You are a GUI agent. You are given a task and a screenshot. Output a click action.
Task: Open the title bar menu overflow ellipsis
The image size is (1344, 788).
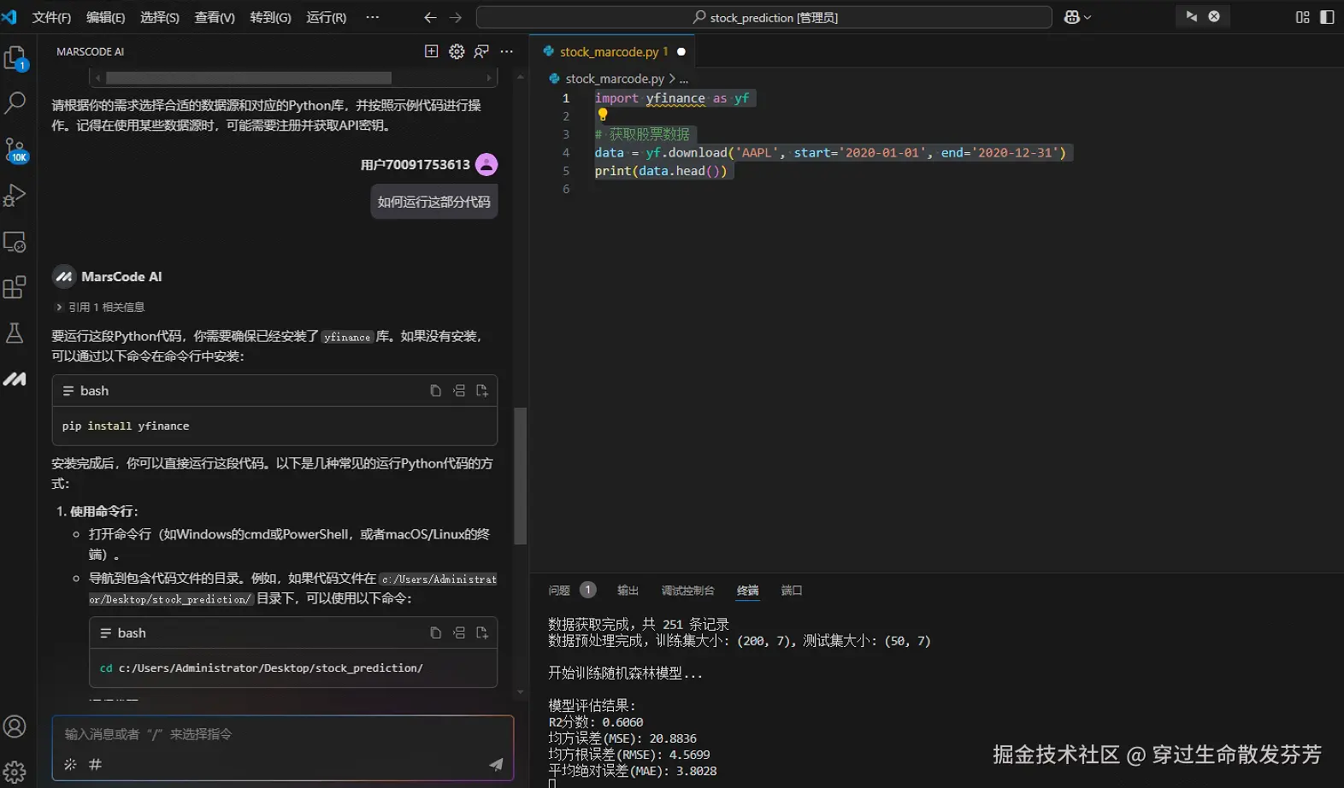click(372, 17)
